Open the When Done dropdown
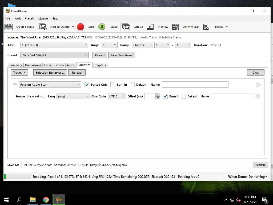This screenshot has width=273, height=205. tap(258, 177)
